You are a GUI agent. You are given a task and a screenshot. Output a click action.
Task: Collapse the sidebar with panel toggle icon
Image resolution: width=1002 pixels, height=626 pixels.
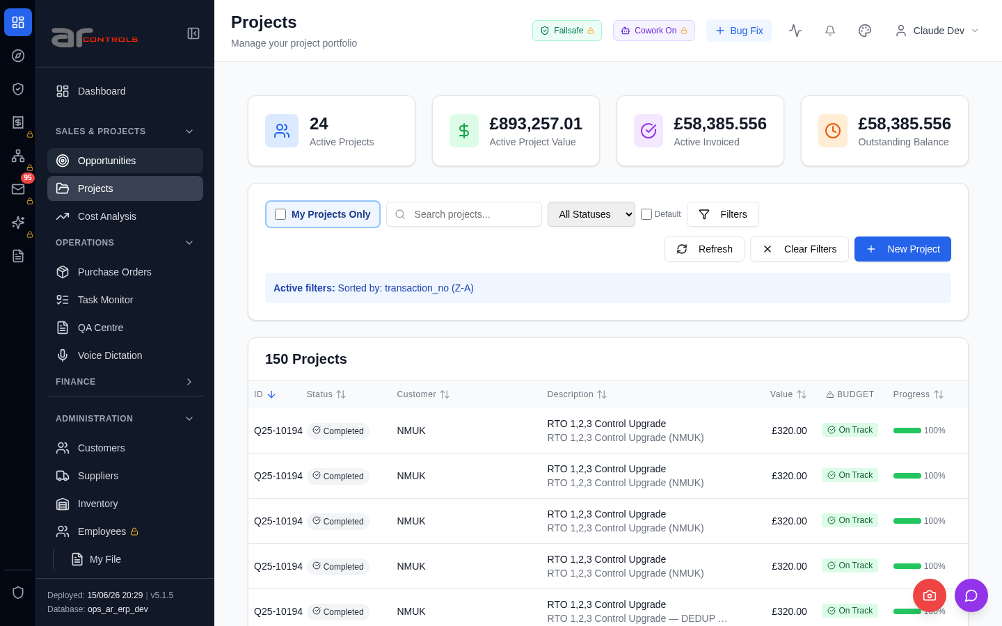click(x=193, y=33)
